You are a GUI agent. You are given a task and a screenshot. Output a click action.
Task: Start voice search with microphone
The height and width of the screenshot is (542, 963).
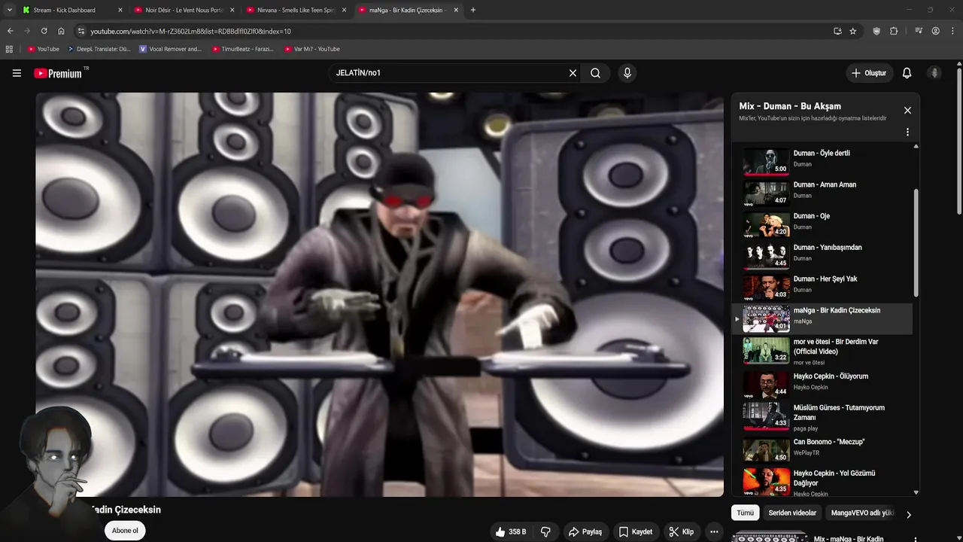pyautogui.click(x=627, y=73)
